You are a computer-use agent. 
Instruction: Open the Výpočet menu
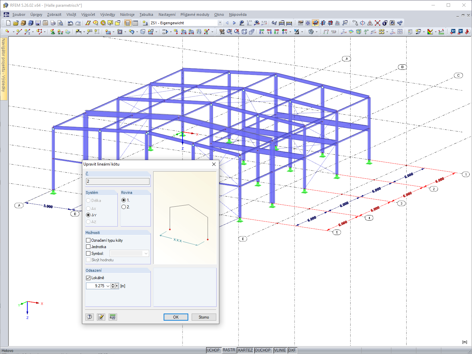click(88, 14)
